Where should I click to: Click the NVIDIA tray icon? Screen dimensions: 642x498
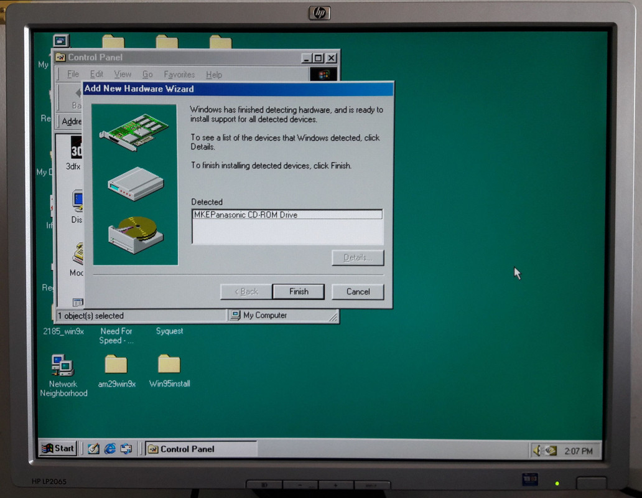[x=551, y=451]
